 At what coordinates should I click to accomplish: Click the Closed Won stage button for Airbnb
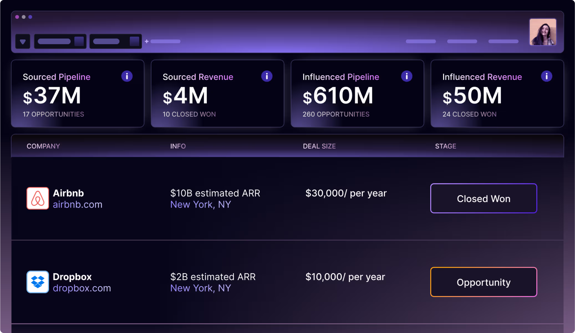pyautogui.click(x=483, y=198)
